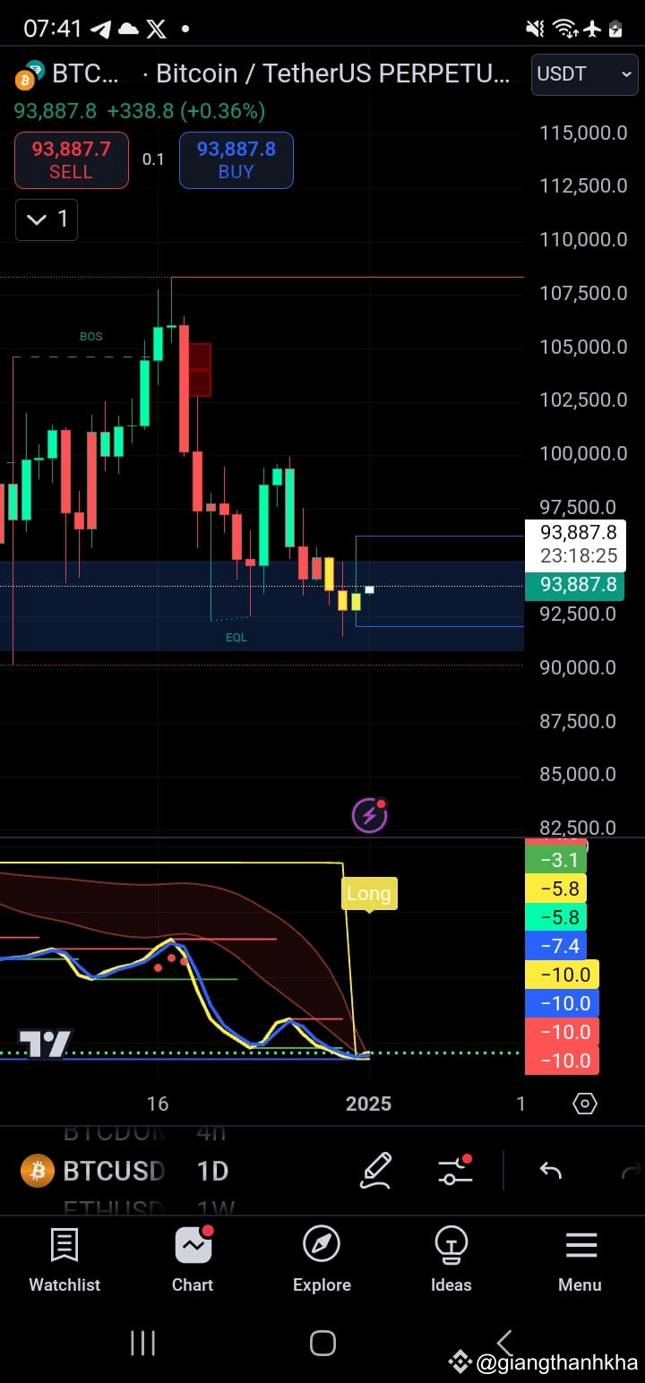
Task: Tap the 115,000.0 price scale label
Action: click(x=583, y=133)
